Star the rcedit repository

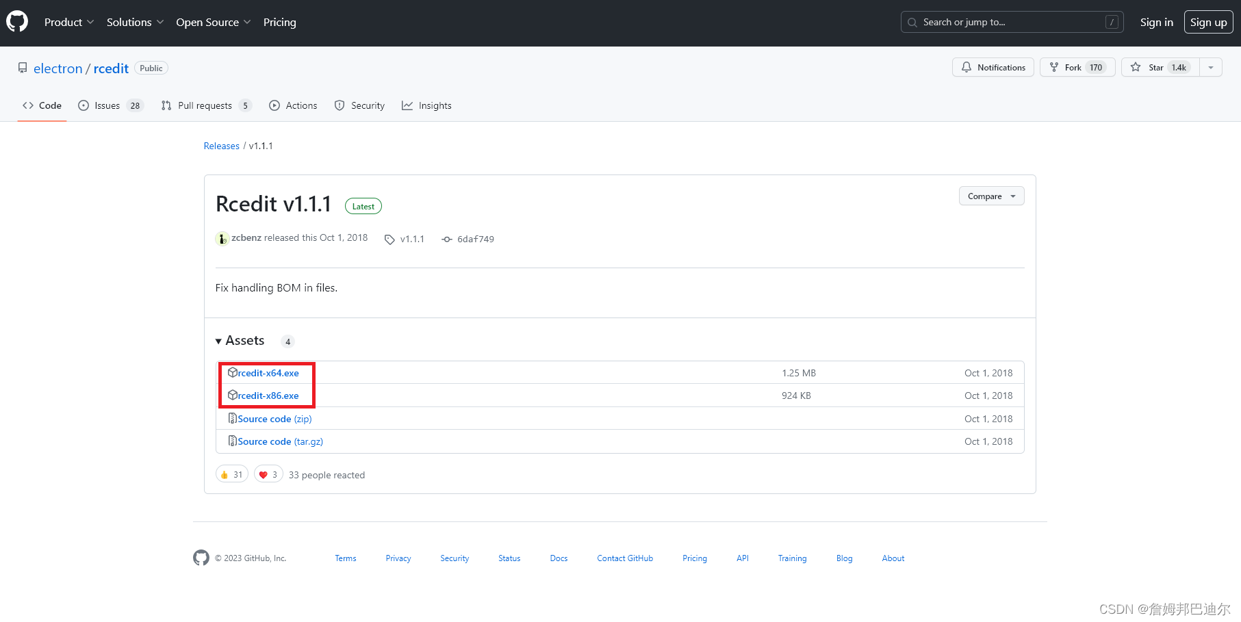(1160, 67)
